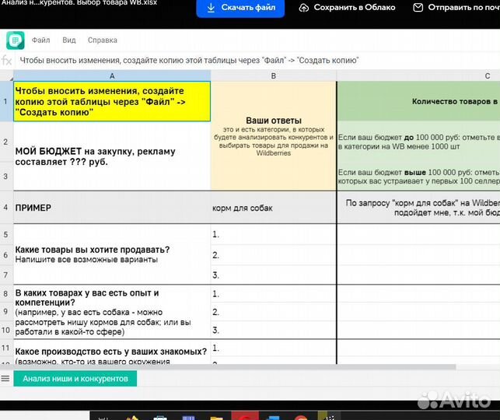Open the Вид menu
Image resolution: width=500 pixels, height=420 pixels.
69,40
